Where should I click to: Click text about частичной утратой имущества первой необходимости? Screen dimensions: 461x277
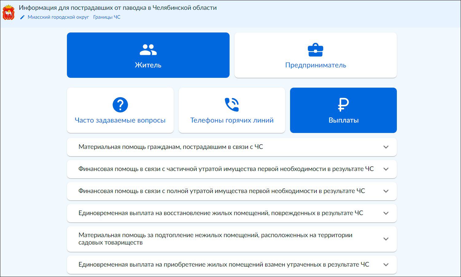pos(226,169)
